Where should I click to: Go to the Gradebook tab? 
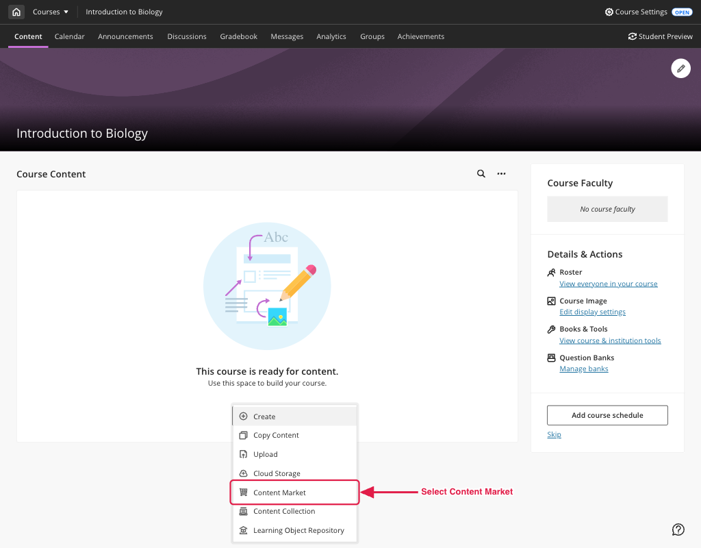(x=238, y=37)
